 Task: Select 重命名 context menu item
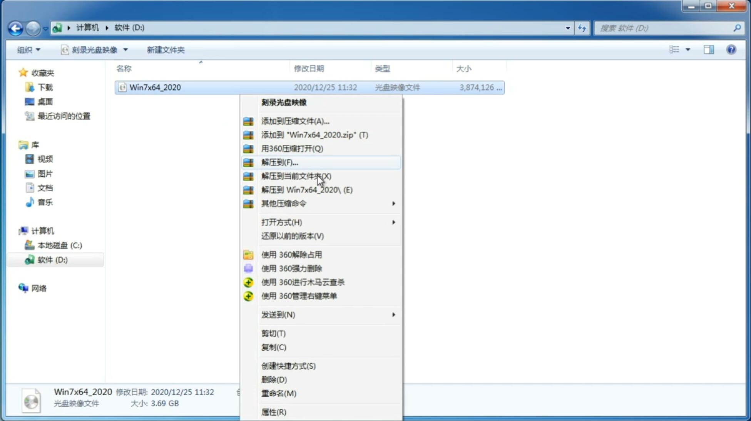[279, 393]
